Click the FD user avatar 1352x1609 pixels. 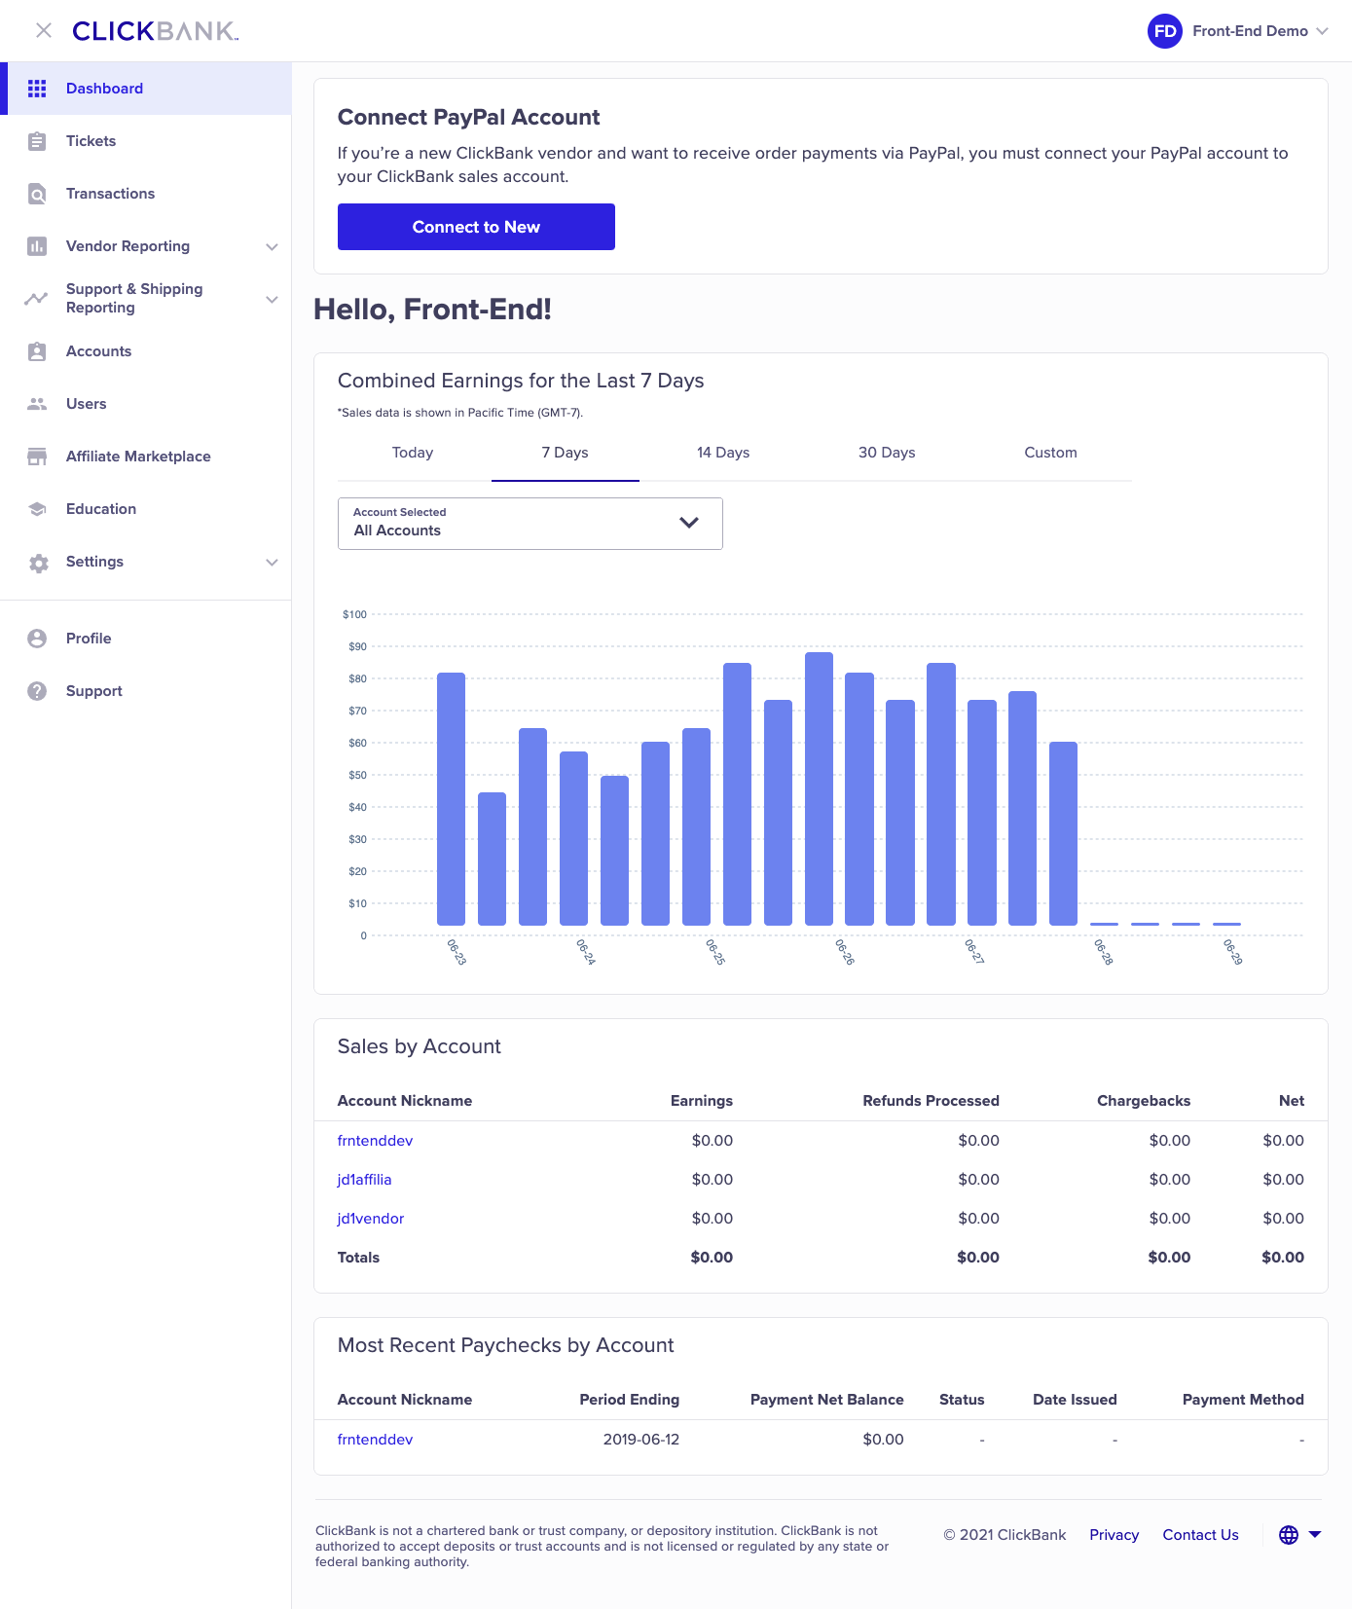point(1164,31)
